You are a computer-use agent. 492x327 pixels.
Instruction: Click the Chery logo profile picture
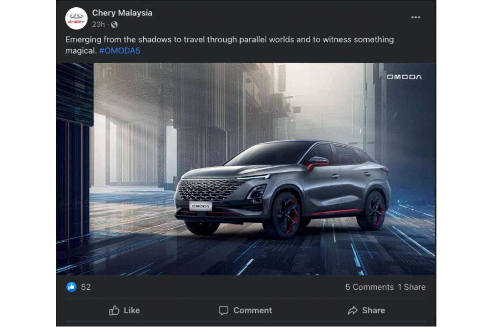click(76, 18)
